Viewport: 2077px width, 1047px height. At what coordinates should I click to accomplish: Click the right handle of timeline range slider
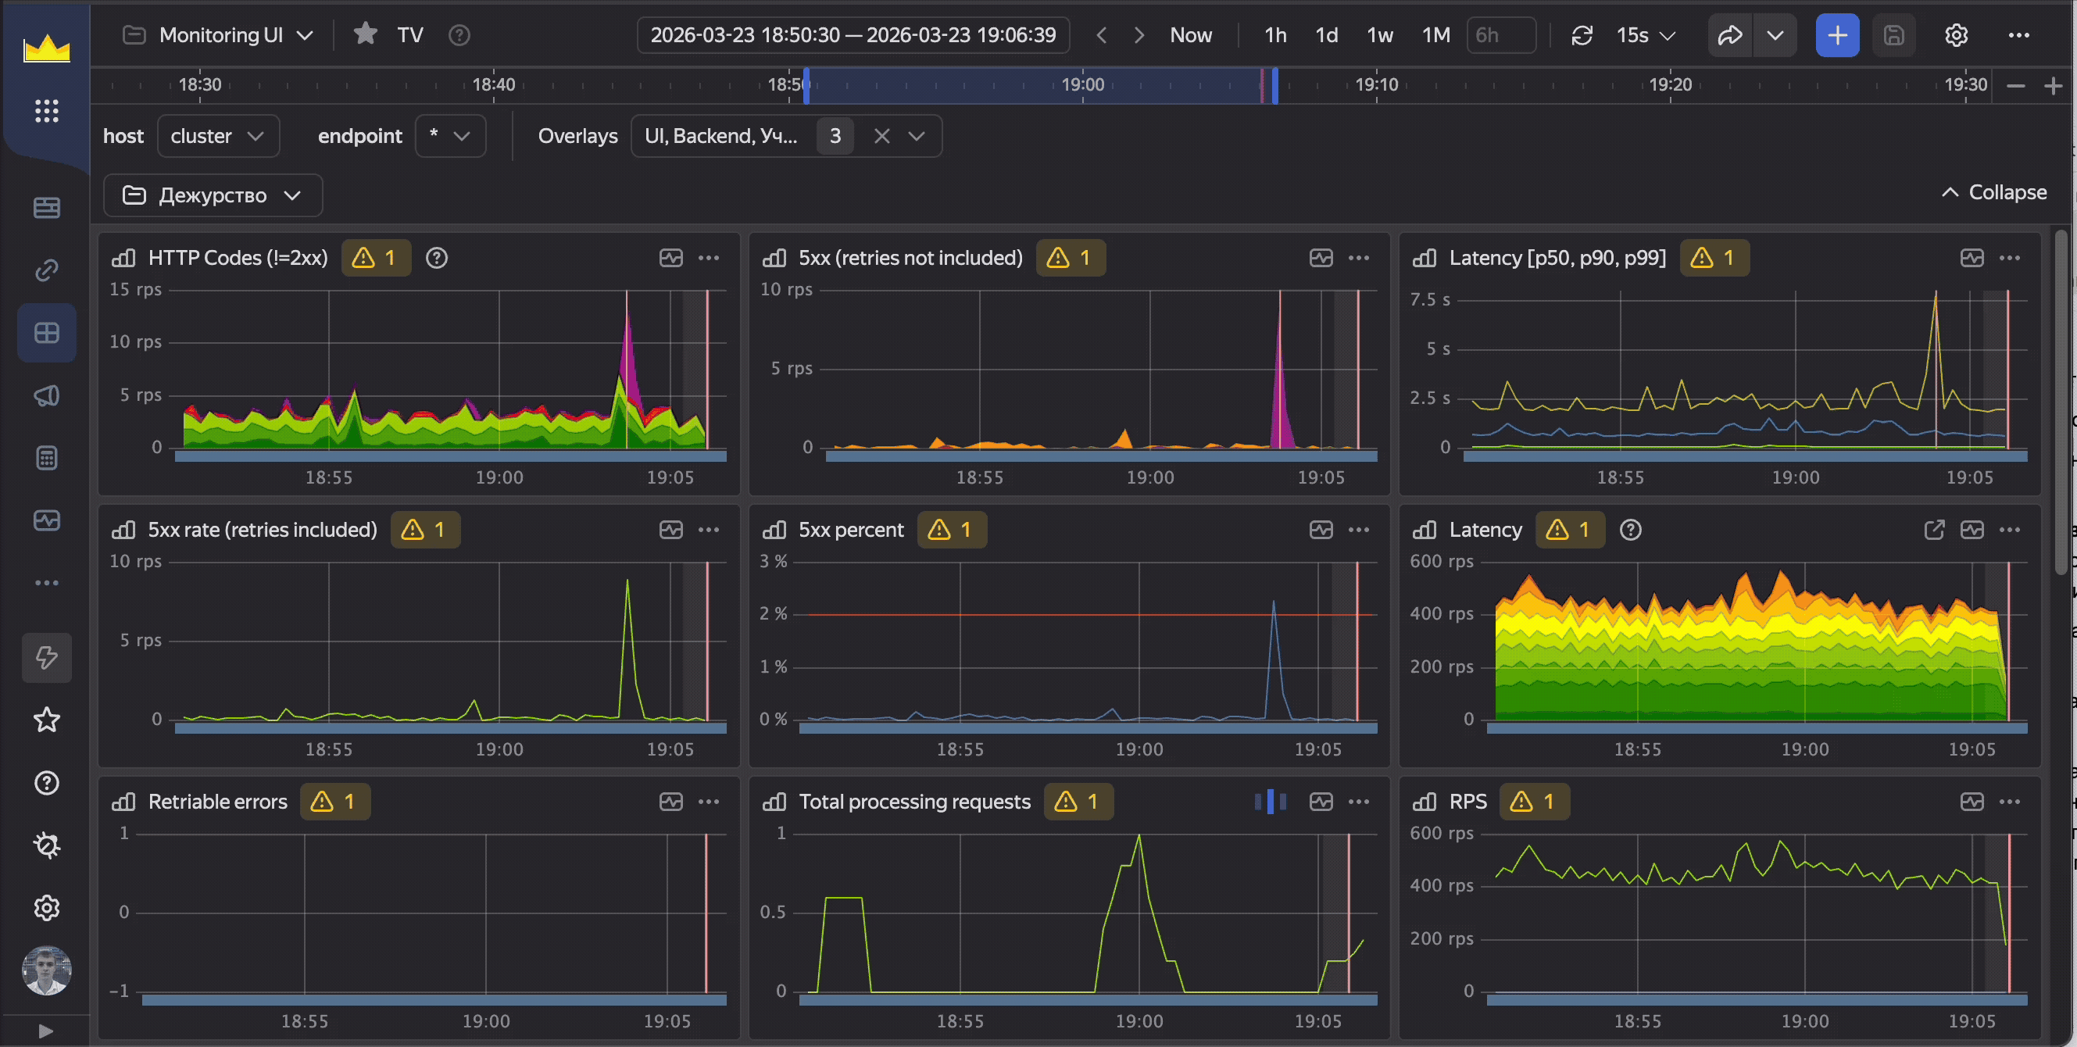(1274, 85)
